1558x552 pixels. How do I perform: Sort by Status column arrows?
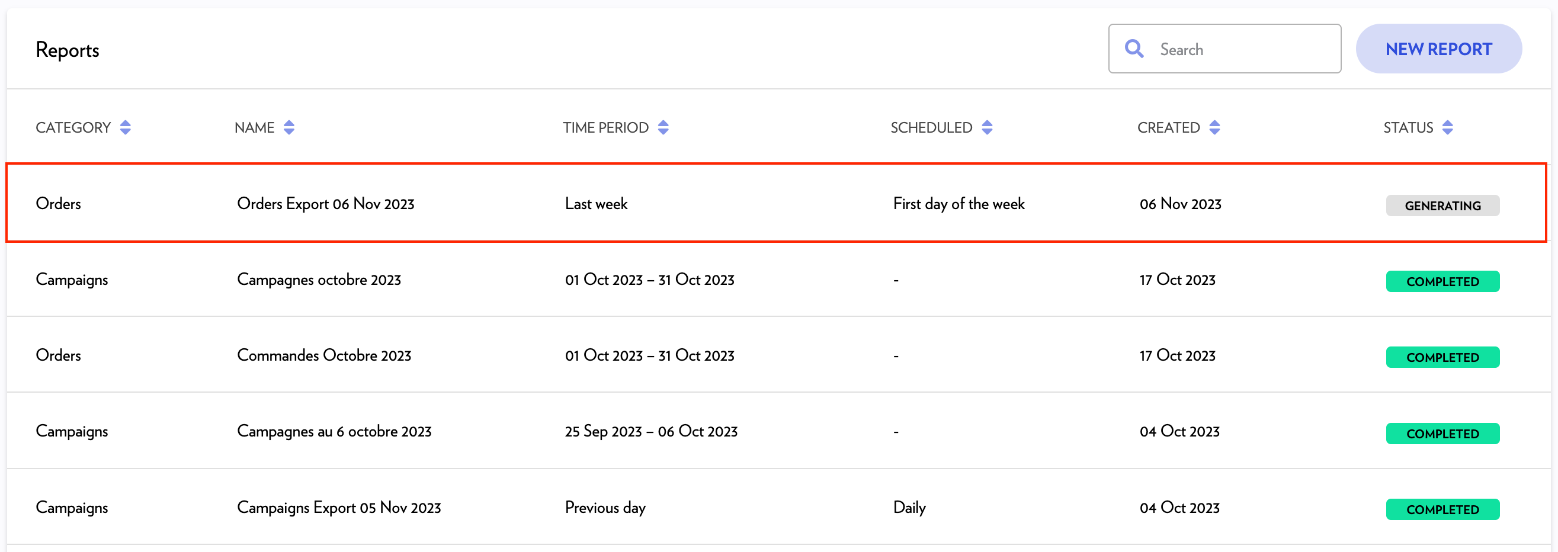(x=1447, y=127)
